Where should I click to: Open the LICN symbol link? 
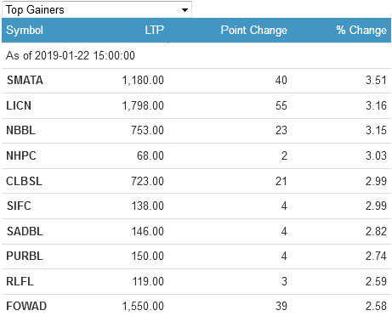19,105
